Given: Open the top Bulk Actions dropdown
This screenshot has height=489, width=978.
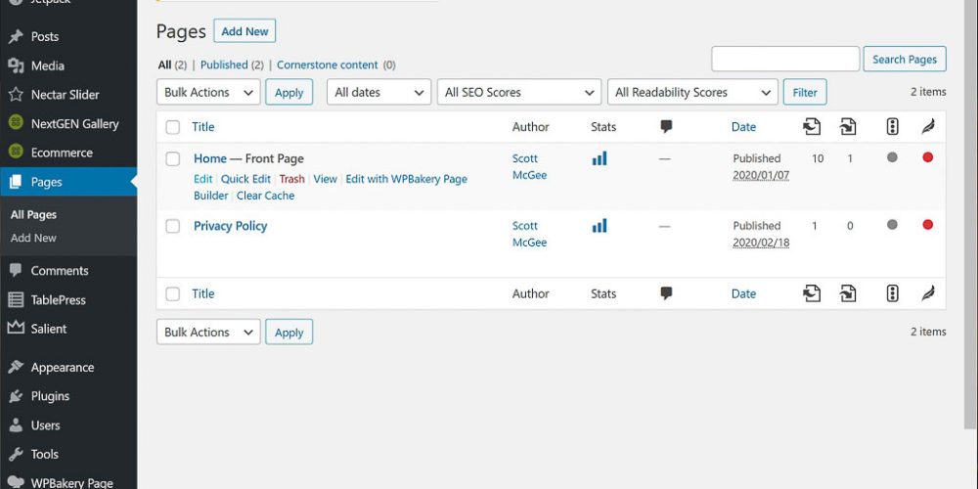Looking at the screenshot, I should coord(207,92).
